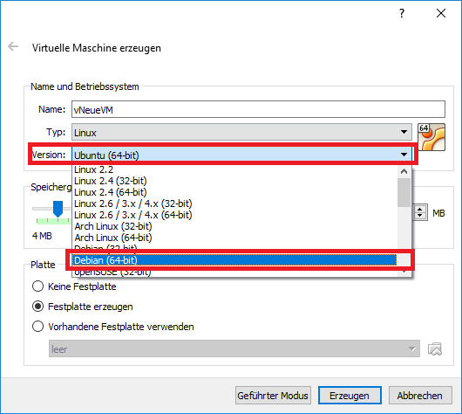Select Festplatte erzeugen radio option
This screenshot has height=414, width=462.
tap(37, 307)
